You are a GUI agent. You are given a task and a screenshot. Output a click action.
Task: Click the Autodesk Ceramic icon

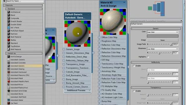(9, 60)
